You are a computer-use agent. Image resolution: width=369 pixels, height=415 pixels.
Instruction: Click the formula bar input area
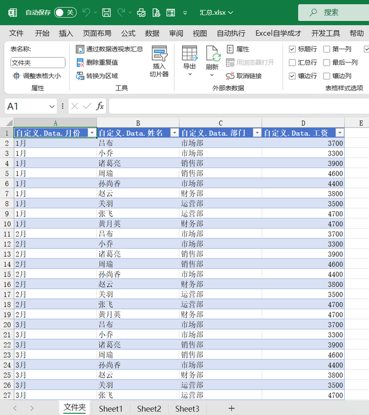point(239,106)
